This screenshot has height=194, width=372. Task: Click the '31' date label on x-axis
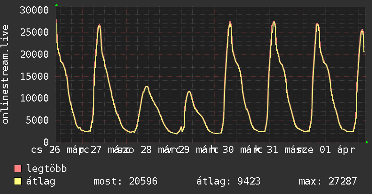pyautogui.click(x=272, y=150)
